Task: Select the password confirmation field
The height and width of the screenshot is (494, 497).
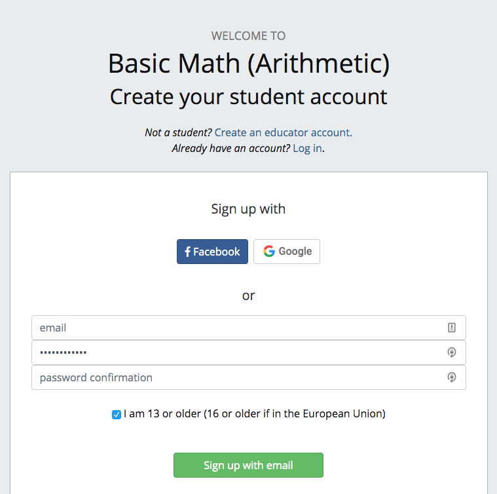Action: (x=249, y=377)
